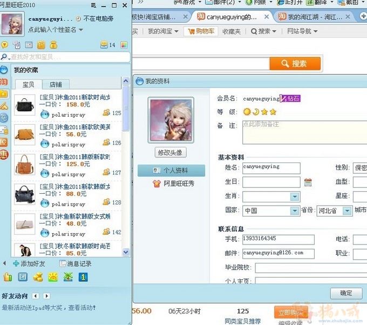367x325 pixels.
Task: Click 添加好友 add friend
Action: click(29, 263)
